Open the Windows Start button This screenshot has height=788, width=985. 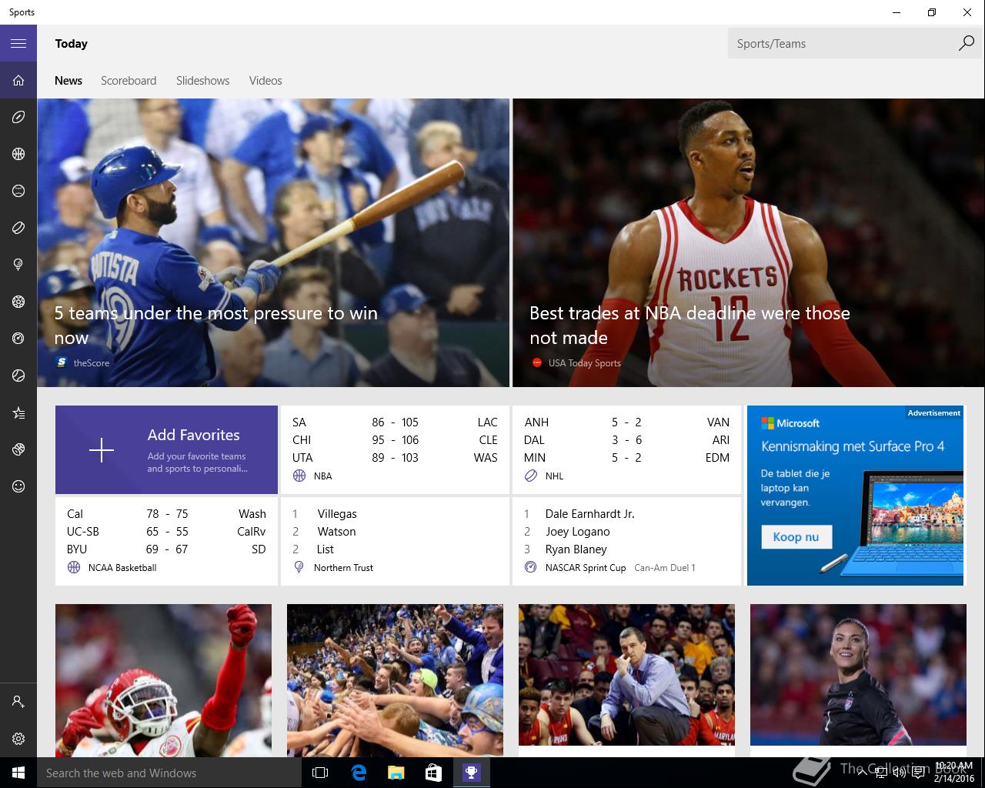(18, 773)
